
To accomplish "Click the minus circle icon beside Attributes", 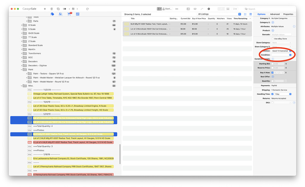I will [294, 26].
